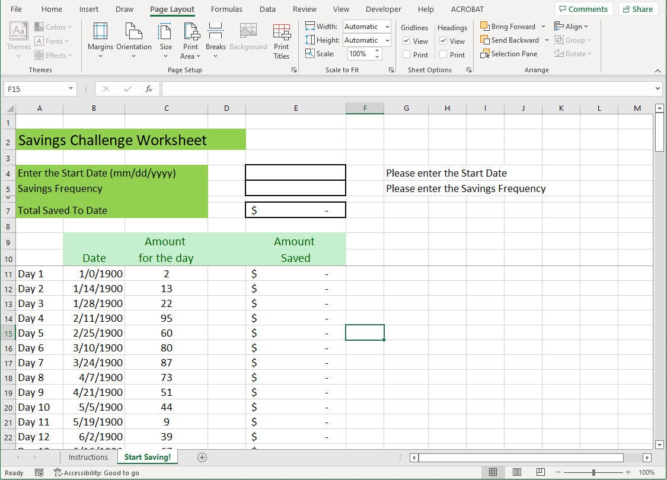Click the Print Titles icon
The height and width of the screenshot is (480, 667).
pyautogui.click(x=282, y=39)
